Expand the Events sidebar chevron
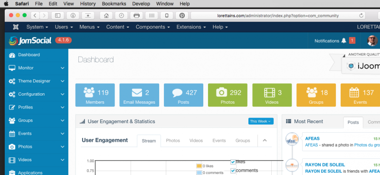This screenshot has width=380, height=175. [x=63, y=134]
